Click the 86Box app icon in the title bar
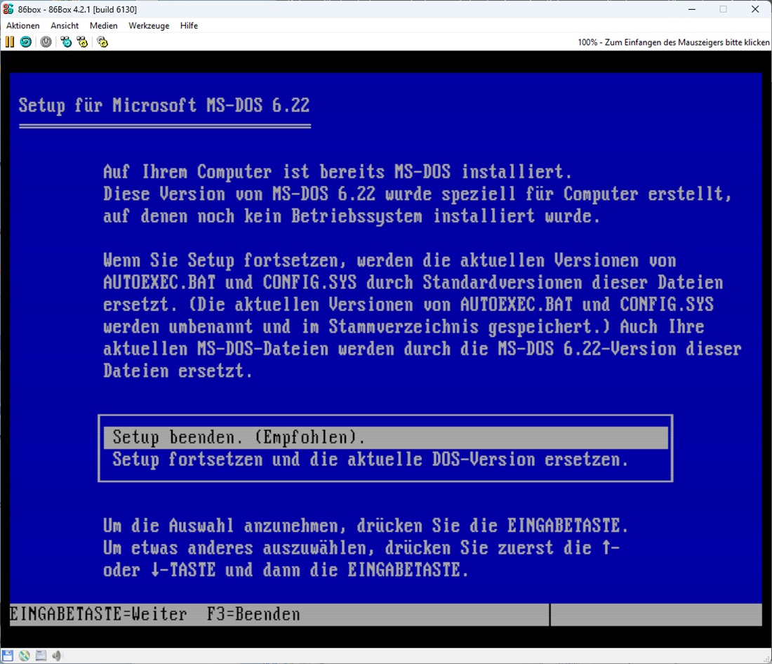The height and width of the screenshot is (664, 772). point(9,9)
